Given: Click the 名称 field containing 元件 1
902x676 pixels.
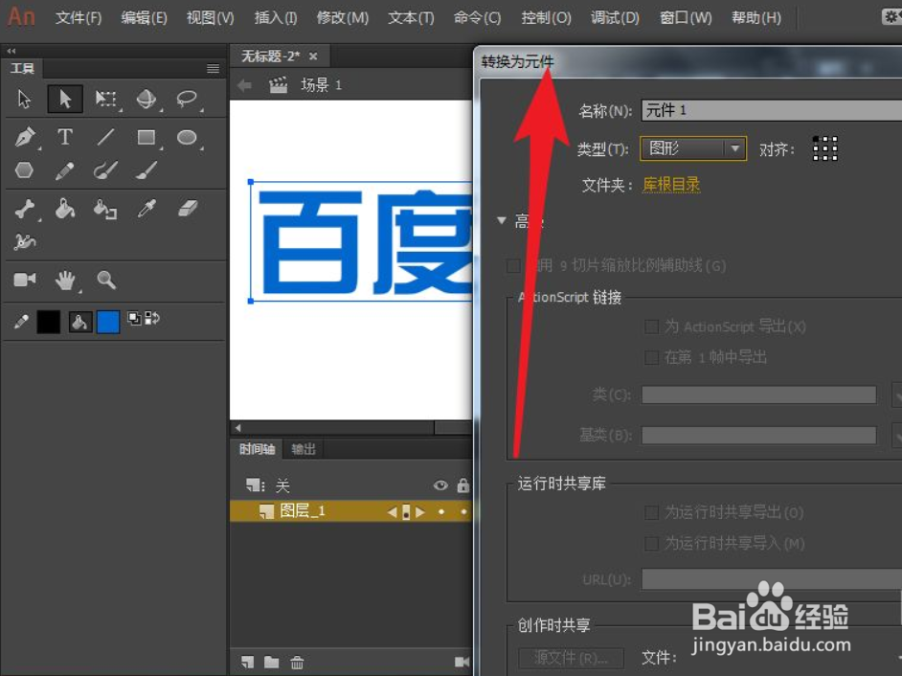Looking at the screenshot, I should [772, 110].
